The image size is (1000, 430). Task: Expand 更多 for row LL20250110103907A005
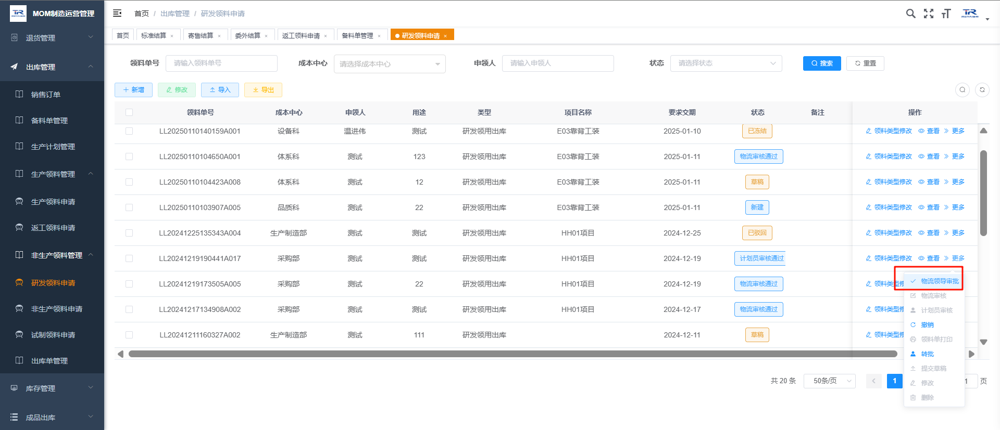[x=954, y=207]
